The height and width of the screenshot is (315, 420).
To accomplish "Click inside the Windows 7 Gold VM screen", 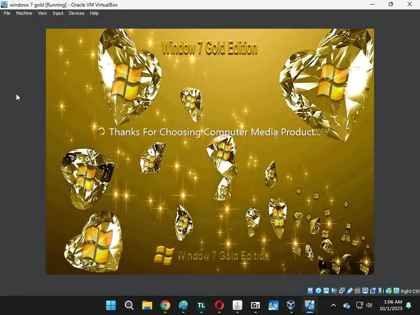I will coord(210,152).
